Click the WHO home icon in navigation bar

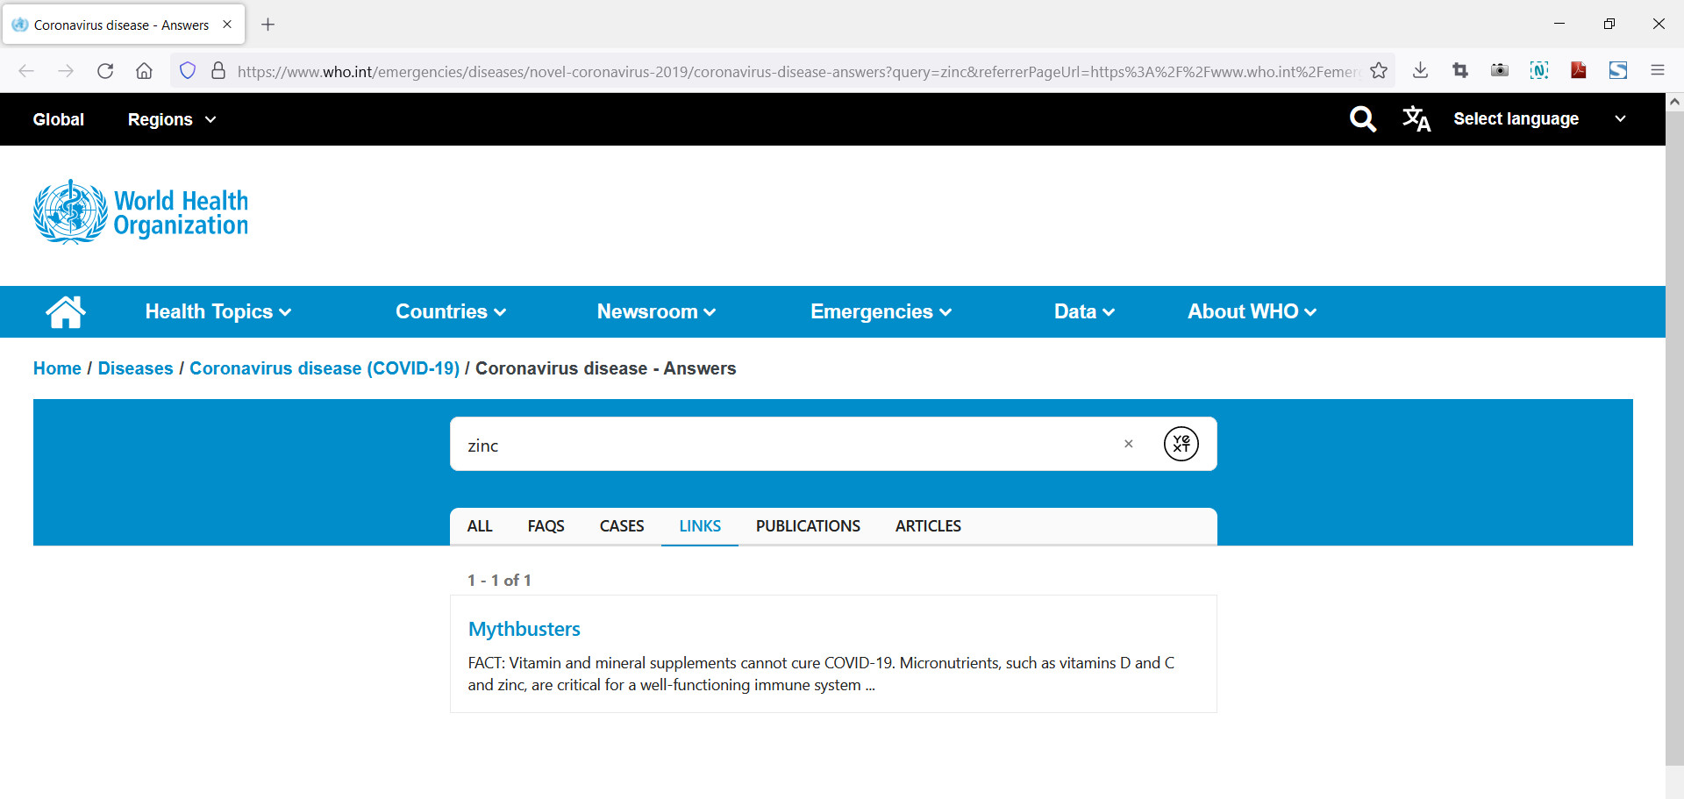coord(66,311)
